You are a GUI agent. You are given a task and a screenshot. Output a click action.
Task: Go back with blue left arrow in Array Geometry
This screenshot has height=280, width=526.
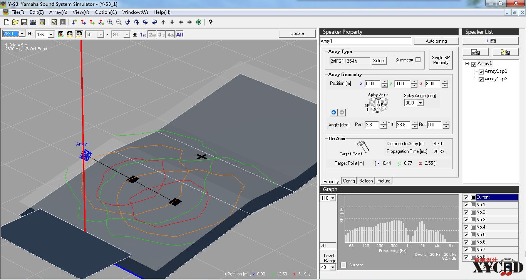pos(334,113)
